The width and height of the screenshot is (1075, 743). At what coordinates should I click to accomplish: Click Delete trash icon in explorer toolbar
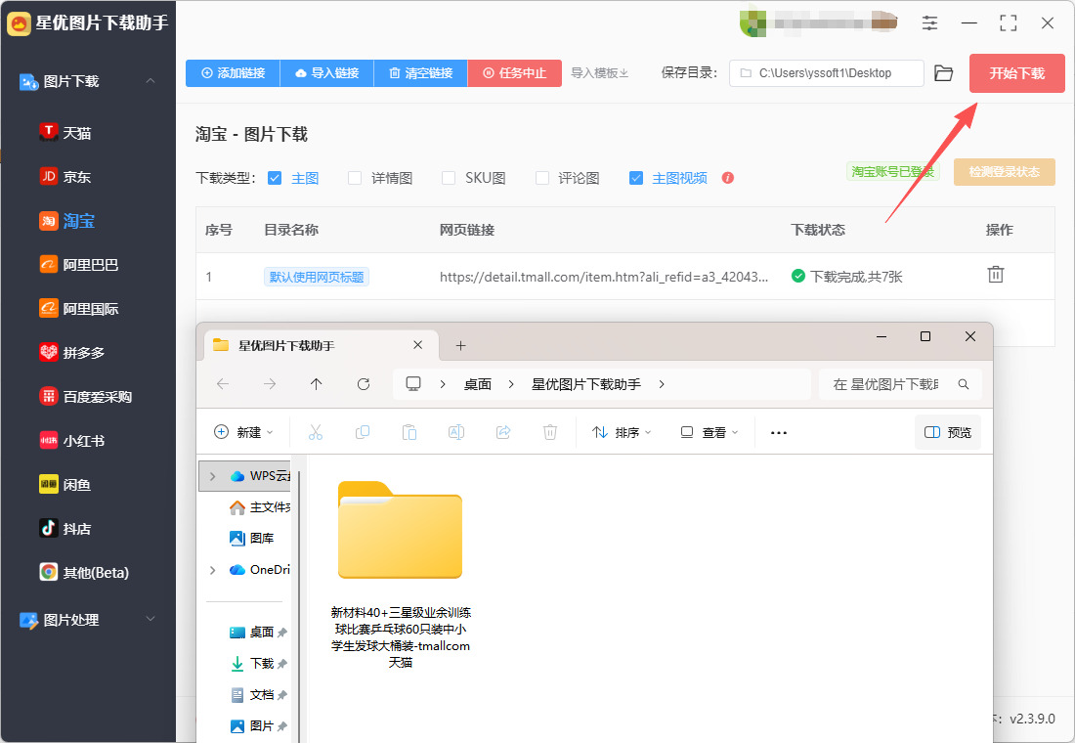(550, 432)
